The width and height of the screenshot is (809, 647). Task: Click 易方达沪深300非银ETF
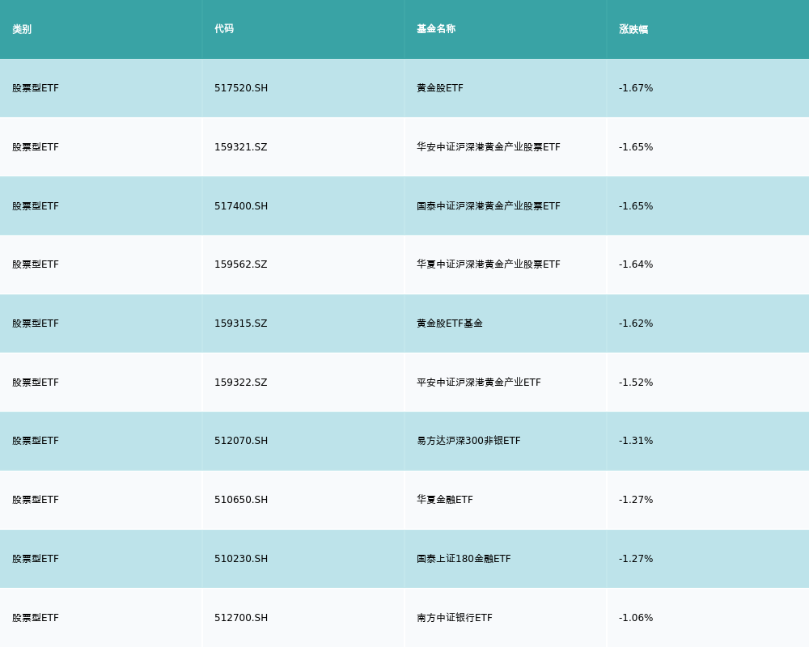coord(468,441)
